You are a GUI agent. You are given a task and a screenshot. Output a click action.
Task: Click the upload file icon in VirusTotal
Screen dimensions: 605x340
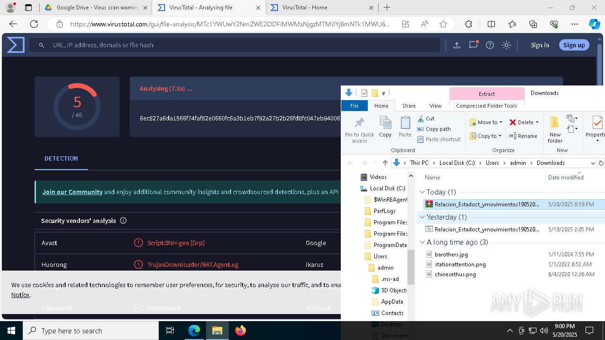point(457,45)
